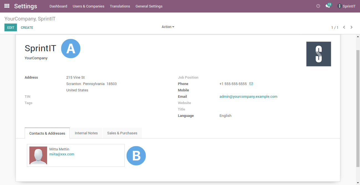Go to next record with right arrow
This screenshot has width=360, height=185.
click(351, 27)
